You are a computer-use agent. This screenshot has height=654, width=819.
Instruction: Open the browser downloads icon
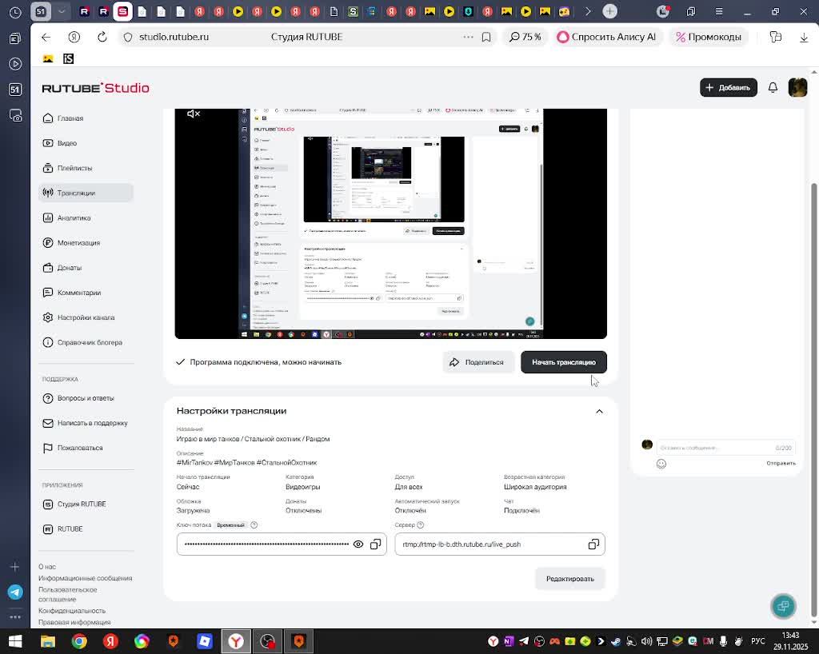tap(804, 37)
